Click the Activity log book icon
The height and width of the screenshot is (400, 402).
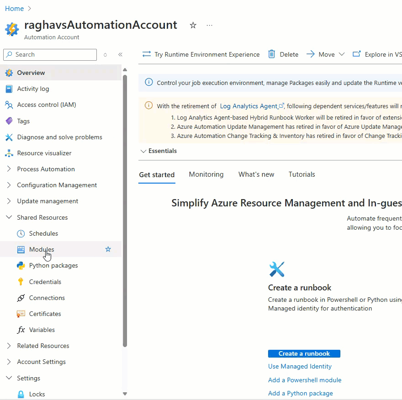[x=9, y=89]
